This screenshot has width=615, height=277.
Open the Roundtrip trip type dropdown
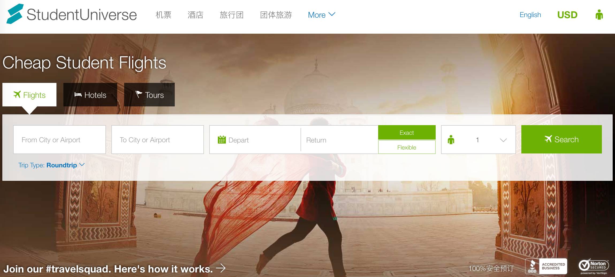(62, 165)
